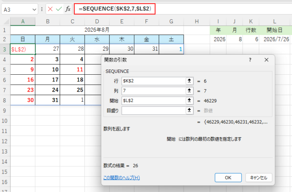Select column B header
Screen dimensions: 292x192
pyautogui.click(x=48, y=21)
